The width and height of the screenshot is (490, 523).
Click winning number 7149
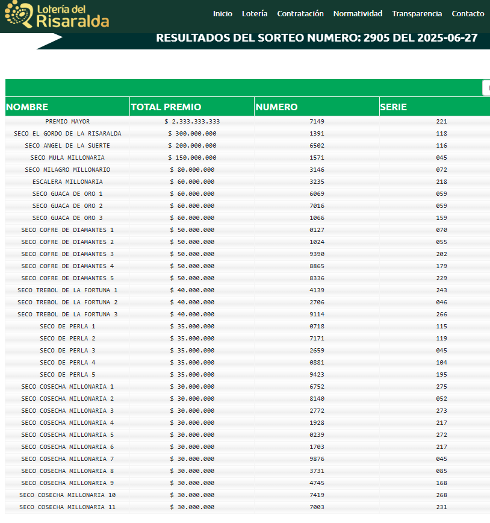pos(317,122)
